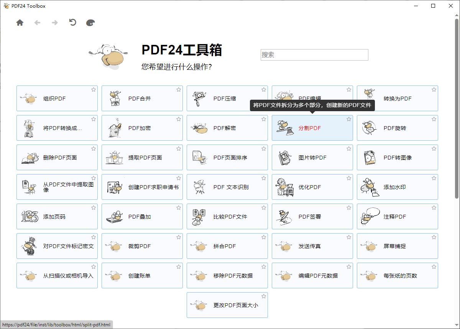Open the PDF 文本识别 tool
This screenshot has width=460, height=329.
(227, 187)
